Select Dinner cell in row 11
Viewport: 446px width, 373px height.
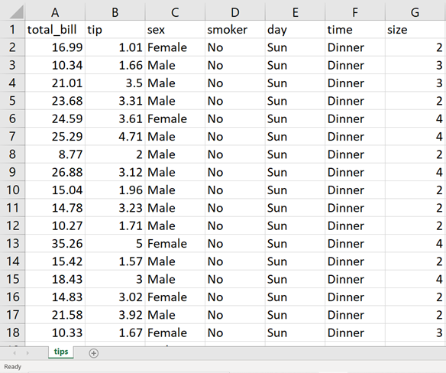pyautogui.click(x=355, y=208)
